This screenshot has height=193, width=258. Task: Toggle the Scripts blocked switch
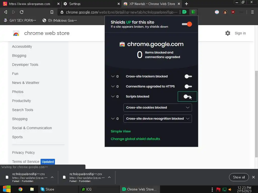[x=187, y=96]
